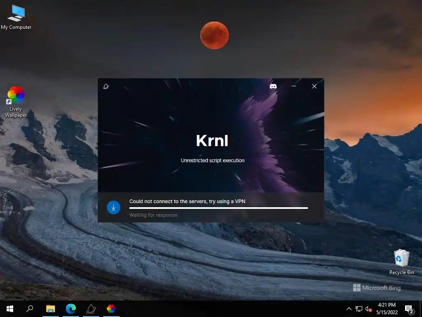Click the download progress bar
422x317 pixels.
click(x=218, y=208)
